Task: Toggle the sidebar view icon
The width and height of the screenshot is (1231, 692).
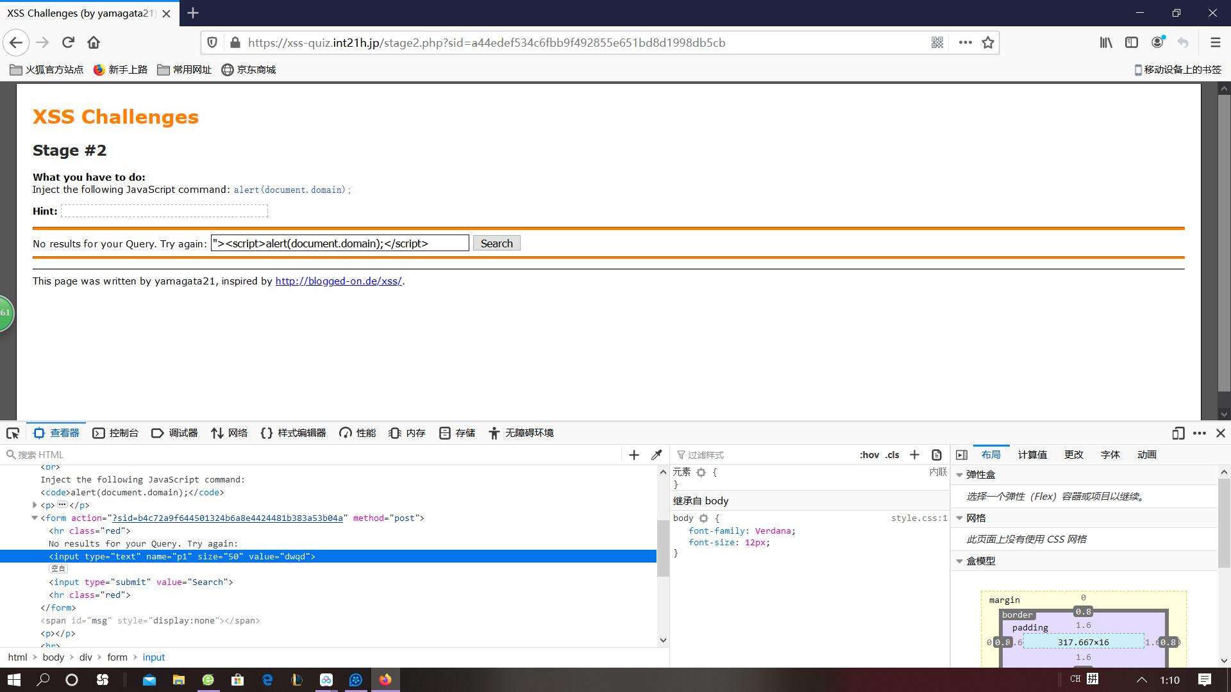Action: click(x=1132, y=43)
